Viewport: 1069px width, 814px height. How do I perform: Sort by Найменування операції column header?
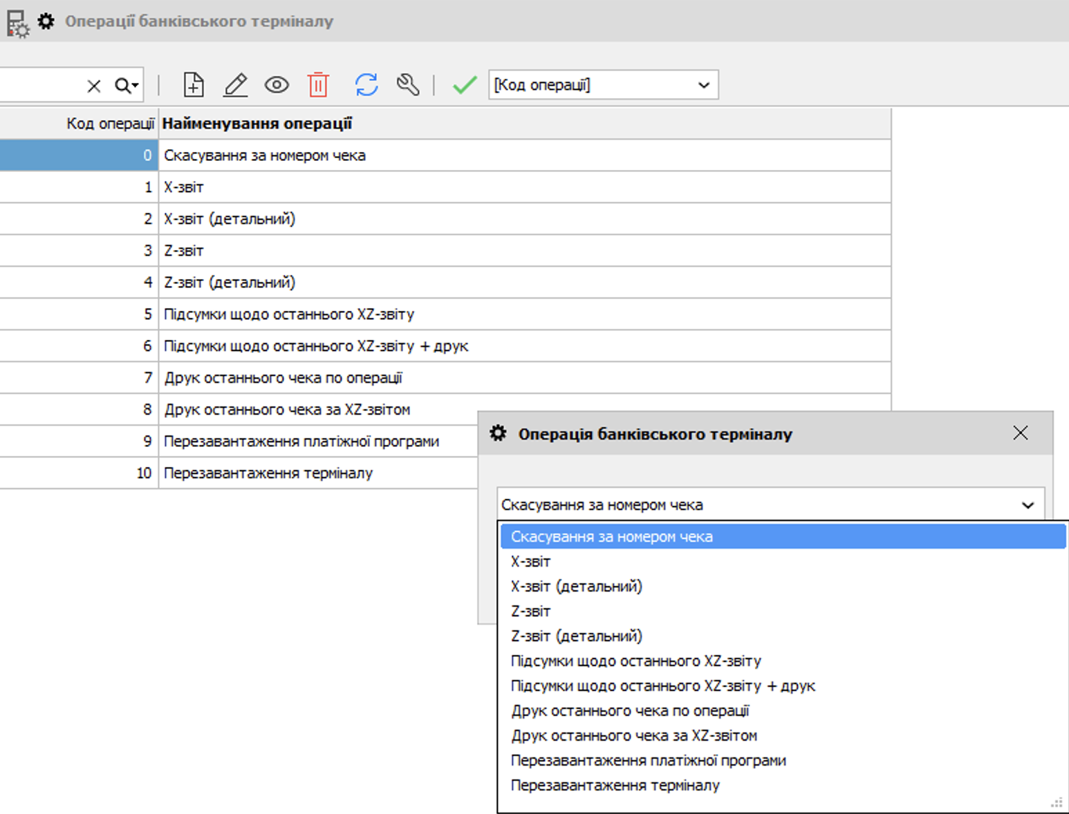pos(257,124)
